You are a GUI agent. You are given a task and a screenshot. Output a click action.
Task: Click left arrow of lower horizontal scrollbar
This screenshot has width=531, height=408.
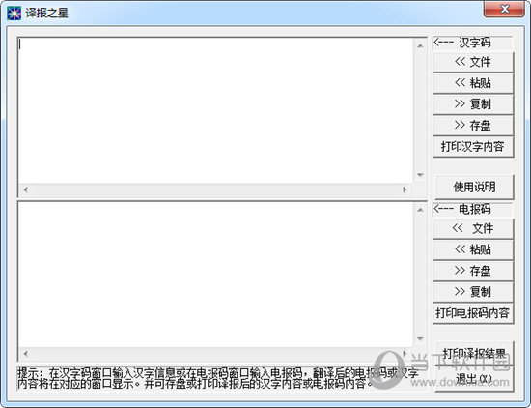[26, 354]
